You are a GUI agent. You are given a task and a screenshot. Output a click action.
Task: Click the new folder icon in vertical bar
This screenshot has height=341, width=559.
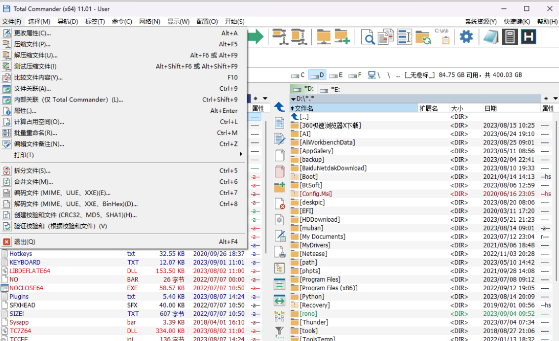279,187
